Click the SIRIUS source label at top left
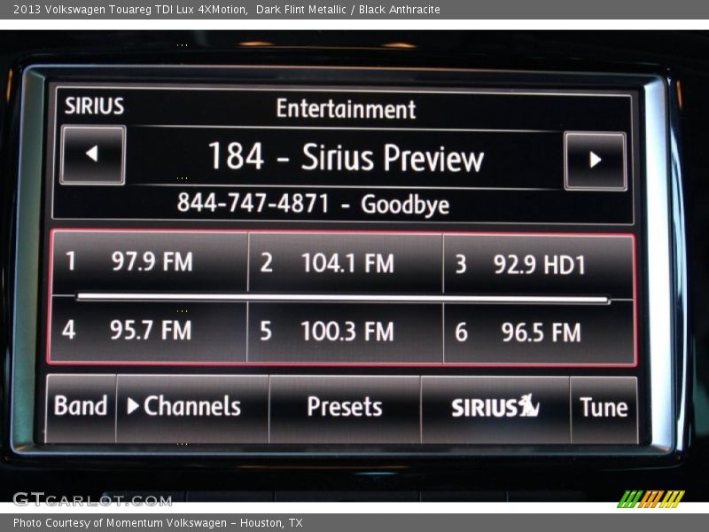This screenshot has height=532, width=709. 94,106
